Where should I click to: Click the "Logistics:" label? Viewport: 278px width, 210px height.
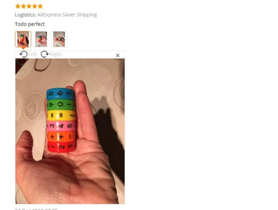[x=25, y=15]
